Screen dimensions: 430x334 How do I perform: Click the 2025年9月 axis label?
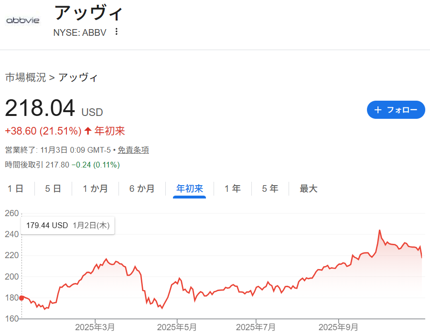pos(338,327)
